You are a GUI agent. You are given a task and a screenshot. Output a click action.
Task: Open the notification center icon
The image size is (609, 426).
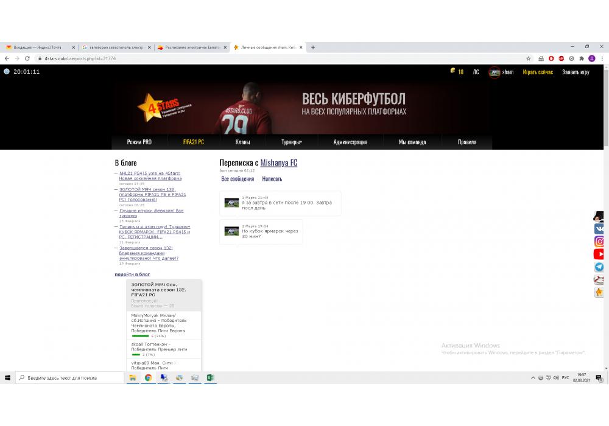coord(599,378)
